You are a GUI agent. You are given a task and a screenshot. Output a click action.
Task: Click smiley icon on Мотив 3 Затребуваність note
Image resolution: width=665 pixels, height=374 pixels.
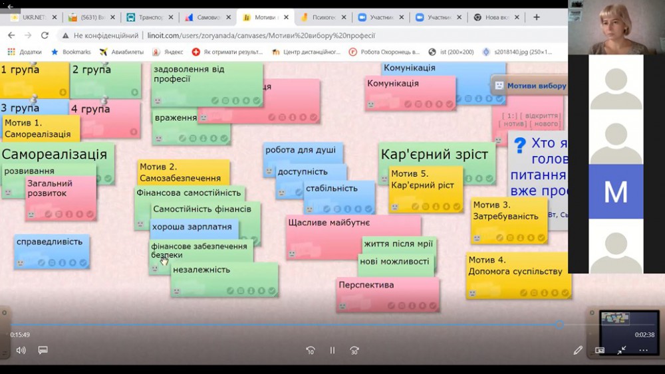click(477, 238)
